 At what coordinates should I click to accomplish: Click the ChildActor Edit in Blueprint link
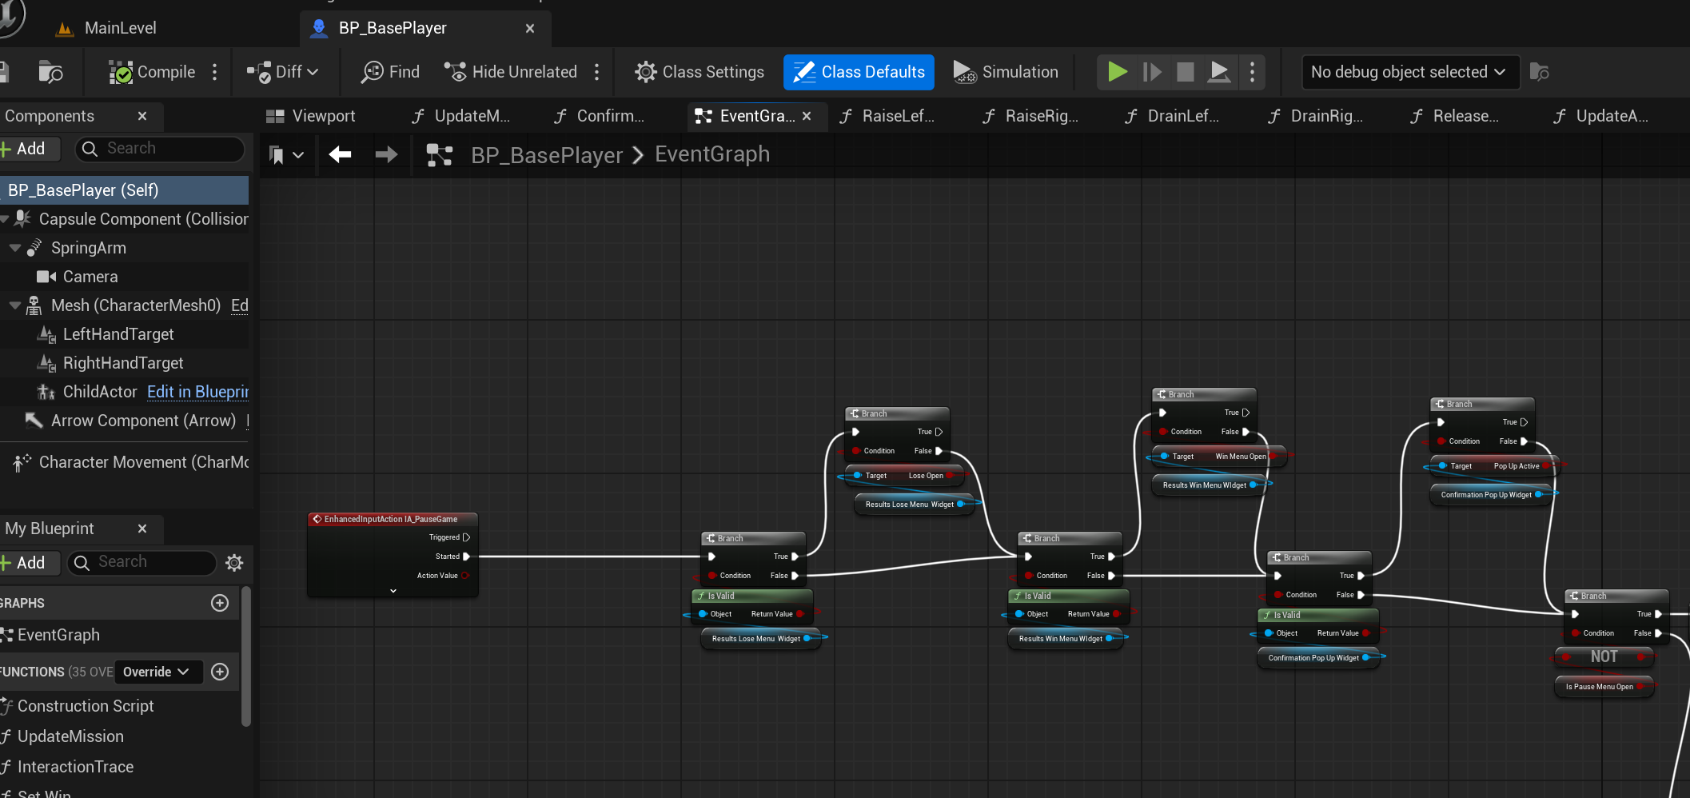pyautogui.click(x=197, y=392)
